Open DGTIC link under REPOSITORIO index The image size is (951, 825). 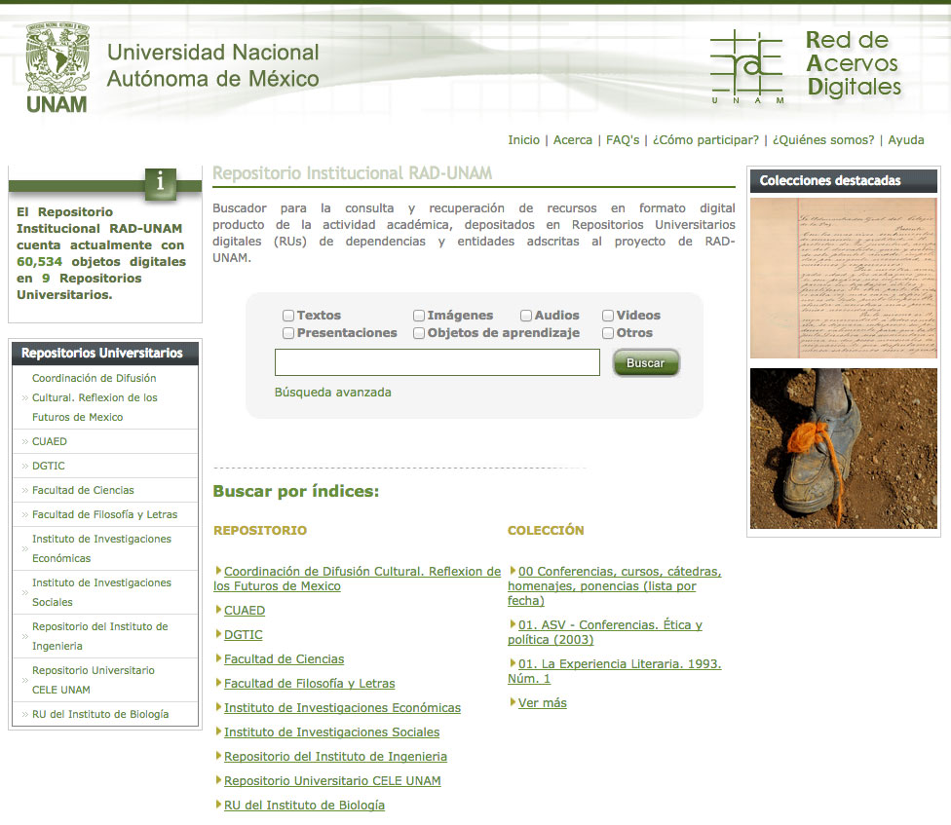[x=244, y=635]
